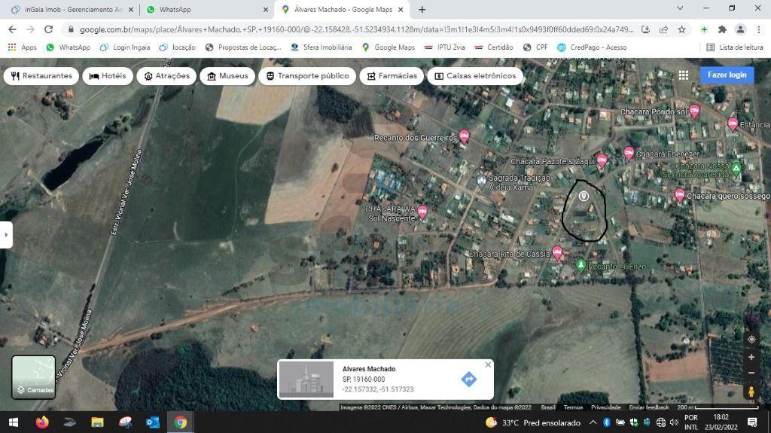Click the Google apps grid icon
The height and width of the screenshot is (433, 771).
click(683, 75)
